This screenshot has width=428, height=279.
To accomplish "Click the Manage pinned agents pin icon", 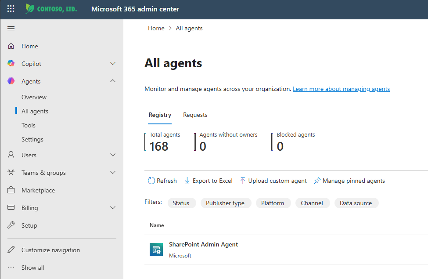I will click(x=317, y=181).
